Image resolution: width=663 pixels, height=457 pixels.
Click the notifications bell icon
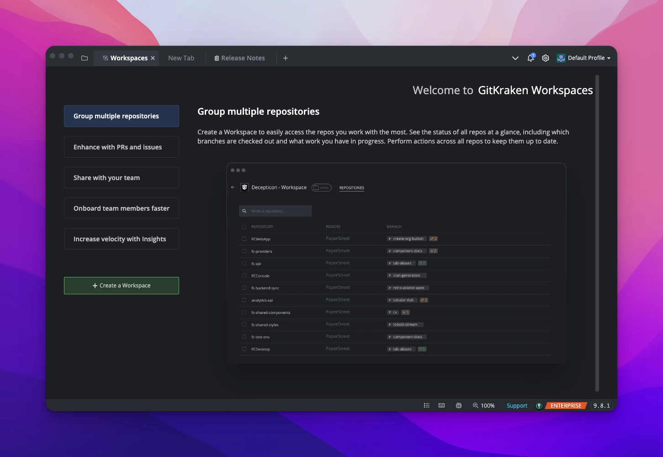[530, 58]
